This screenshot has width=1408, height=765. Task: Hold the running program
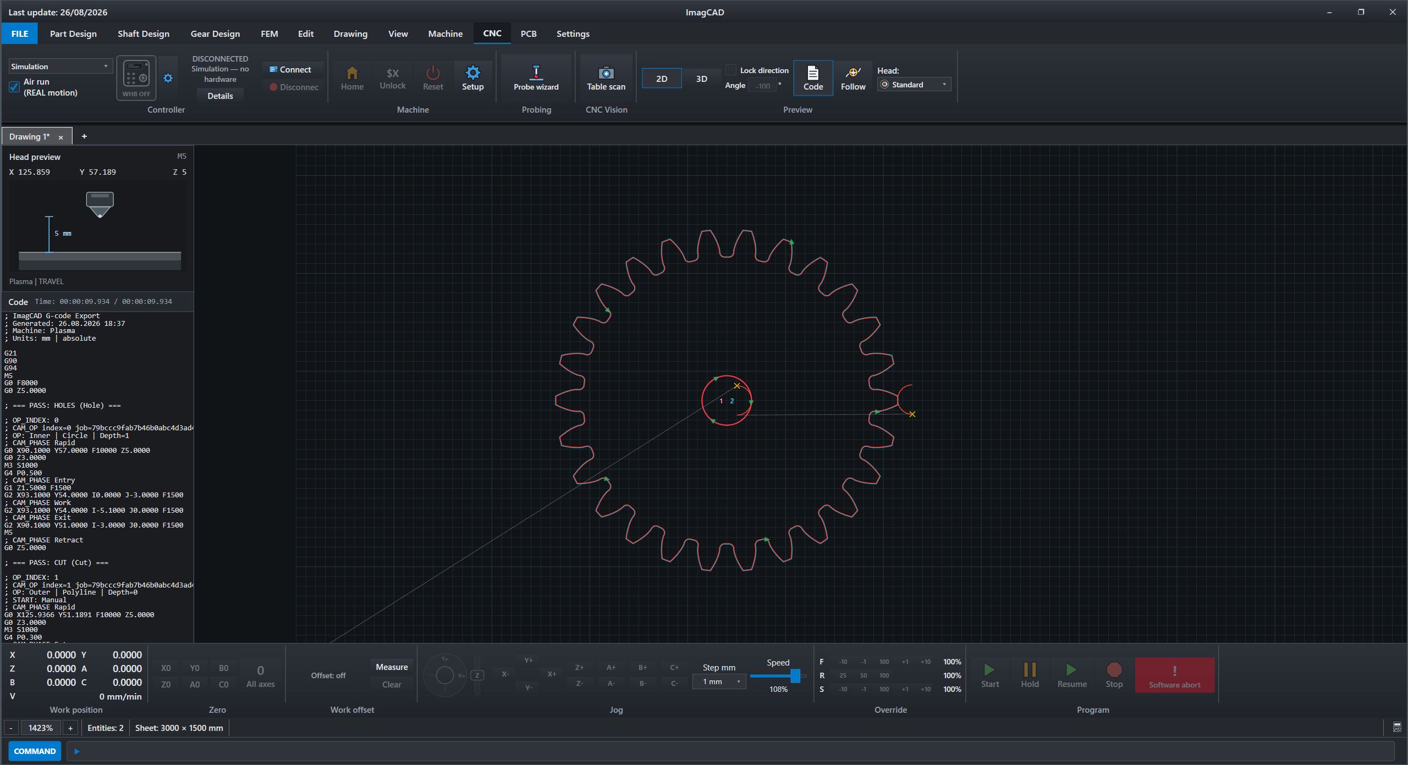click(1030, 675)
